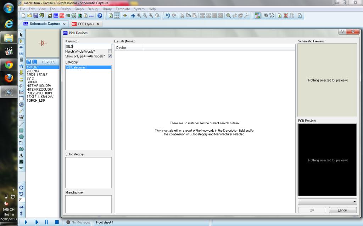Toggle the grid display icon
363x226 pixels.
tap(117, 16)
